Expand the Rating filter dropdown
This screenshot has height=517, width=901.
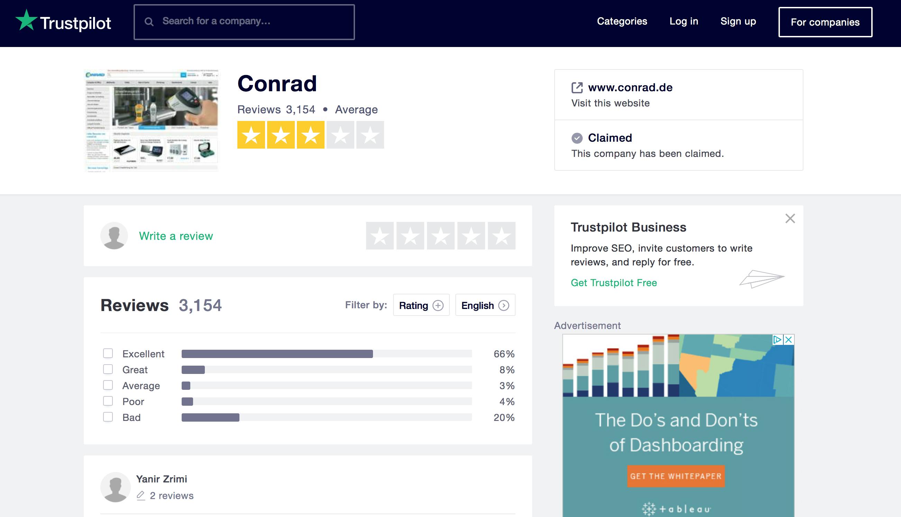[x=421, y=305]
